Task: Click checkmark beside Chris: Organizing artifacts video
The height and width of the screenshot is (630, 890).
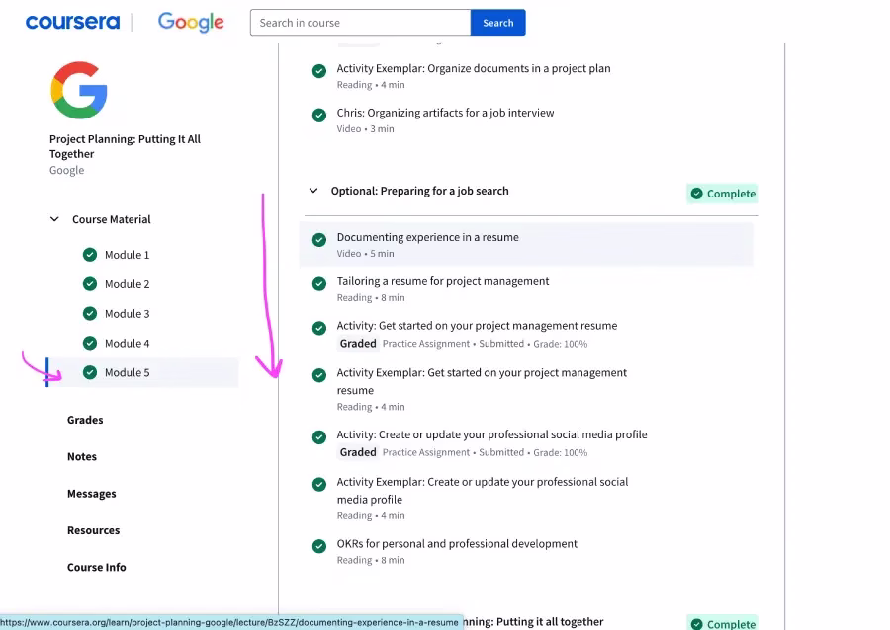Action: (319, 115)
